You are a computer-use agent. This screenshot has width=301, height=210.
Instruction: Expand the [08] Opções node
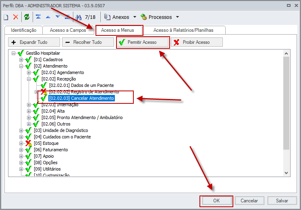point(21,163)
